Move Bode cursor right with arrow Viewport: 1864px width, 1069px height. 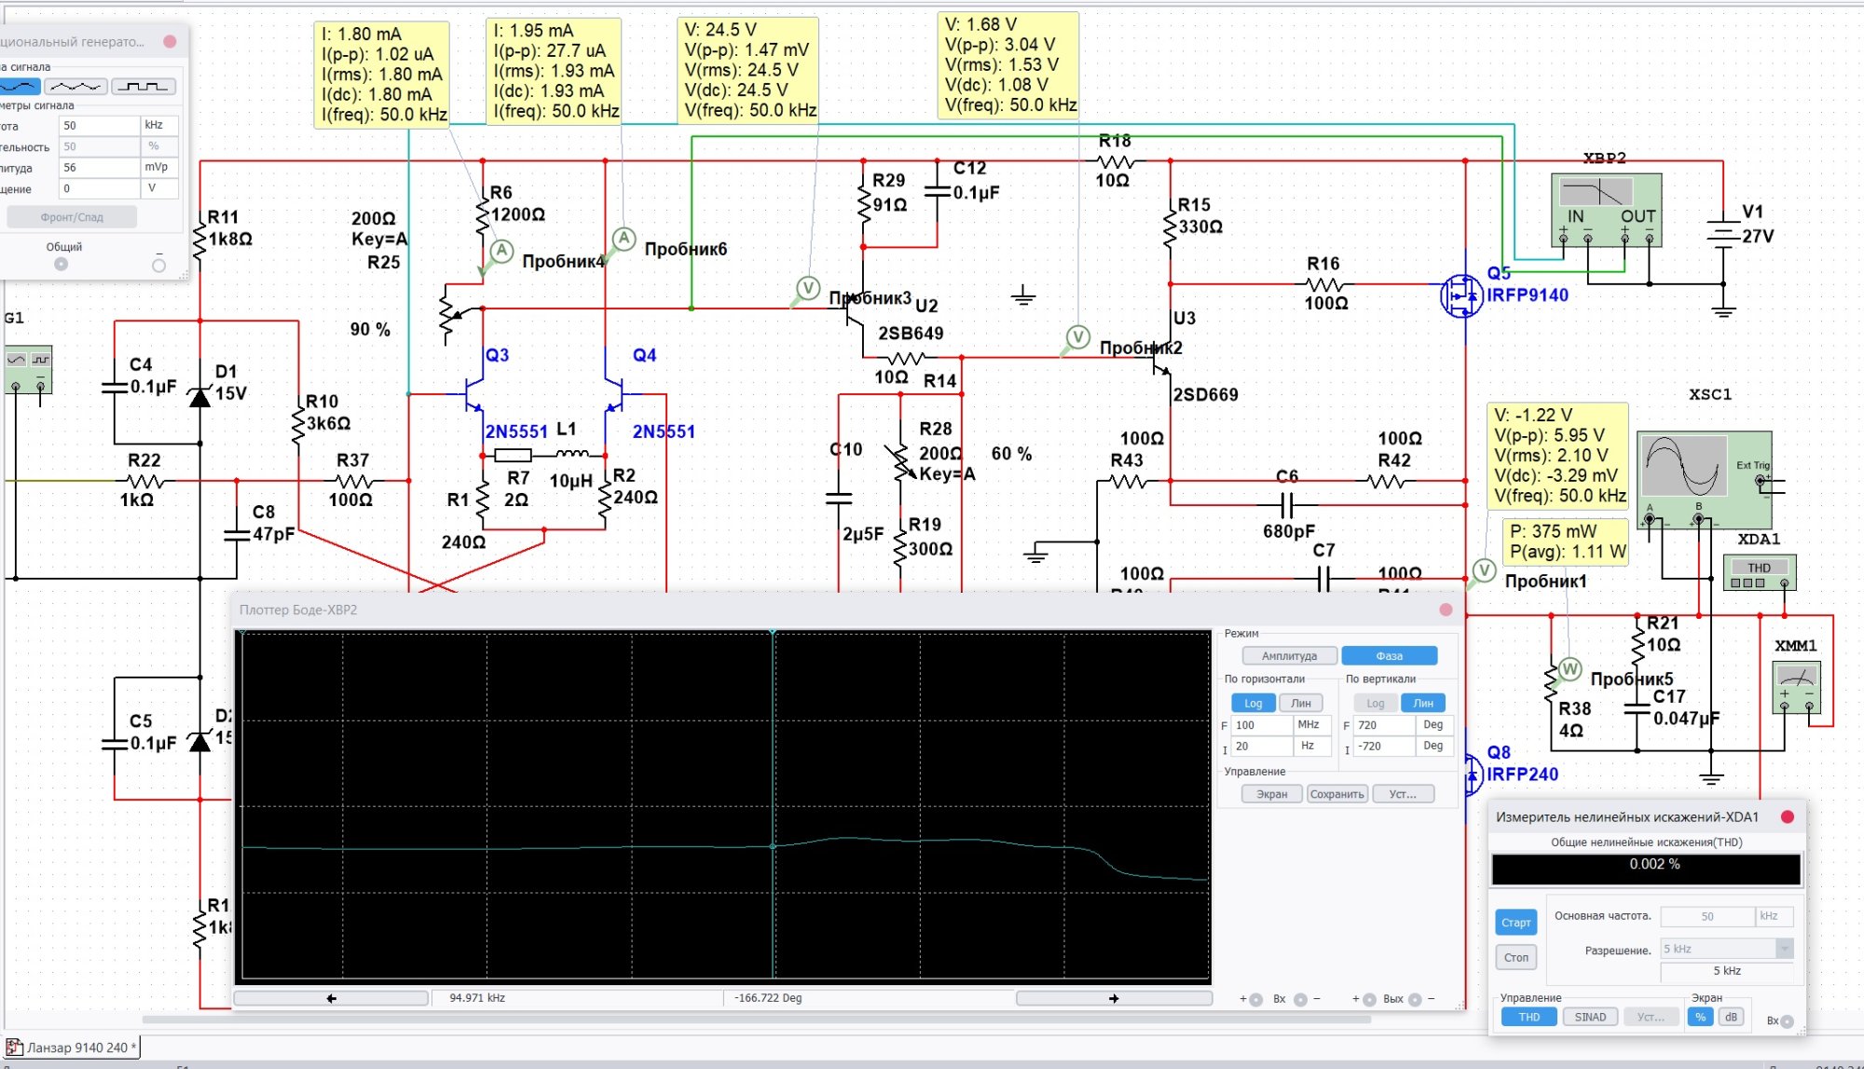pos(1114,998)
